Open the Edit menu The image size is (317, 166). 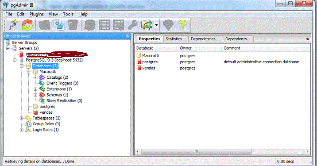click(21, 14)
